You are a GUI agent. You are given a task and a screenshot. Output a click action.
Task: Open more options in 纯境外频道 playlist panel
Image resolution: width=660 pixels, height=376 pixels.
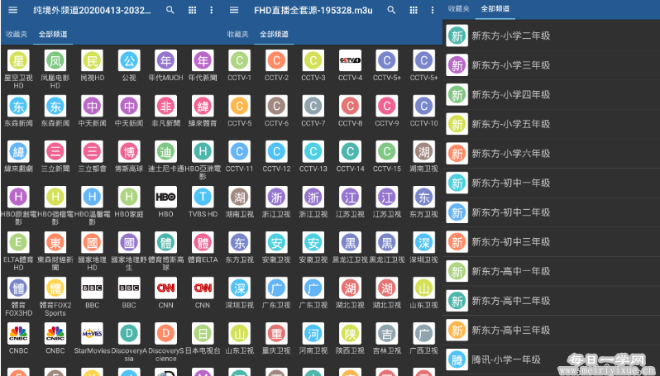click(211, 10)
